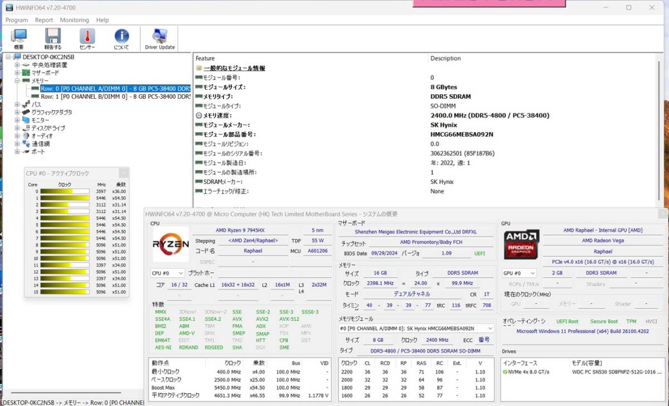Open the CPU #0 selector dropdown
This screenshot has height=406, width=669.
coord(167,273)
